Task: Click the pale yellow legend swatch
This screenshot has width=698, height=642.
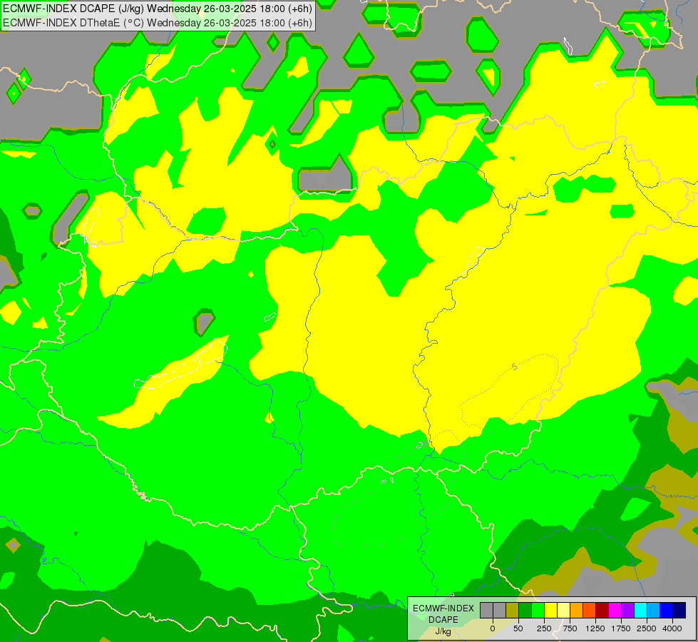Action: point(563,610)
